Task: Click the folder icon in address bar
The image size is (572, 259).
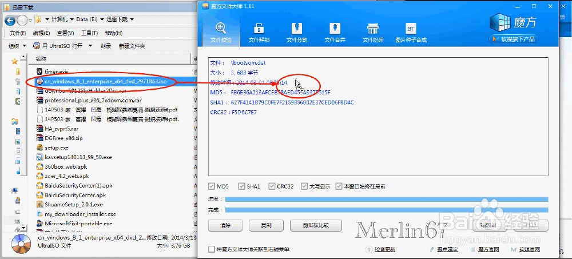Action: pyautogui.click(x=39, y=19)
